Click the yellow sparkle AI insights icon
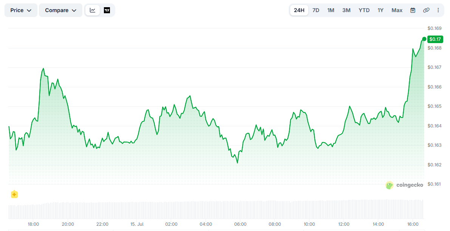The width and height of the screenshot is (450, 231). coord(14,194)
